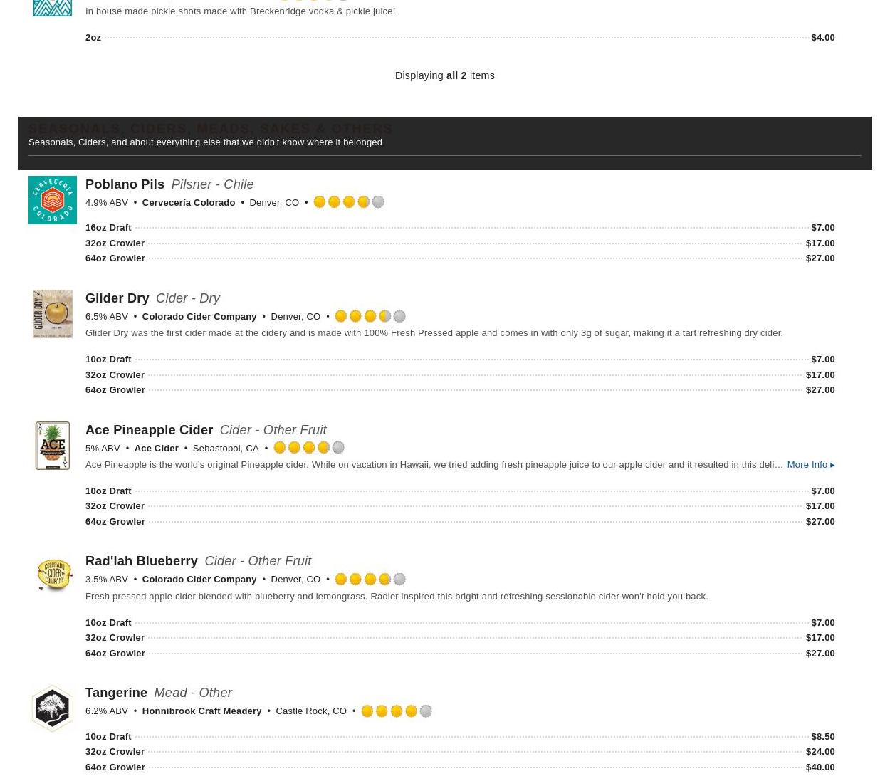Click the pickle shot teal pattern icon

52,8
